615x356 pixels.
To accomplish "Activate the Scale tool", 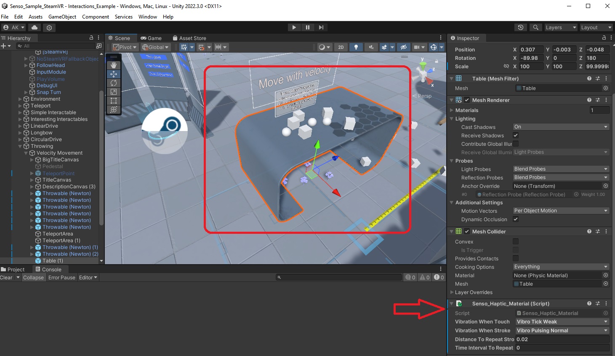I will click(113, 92).
